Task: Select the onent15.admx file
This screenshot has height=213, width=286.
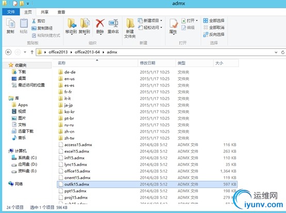Action: [77, 177]
